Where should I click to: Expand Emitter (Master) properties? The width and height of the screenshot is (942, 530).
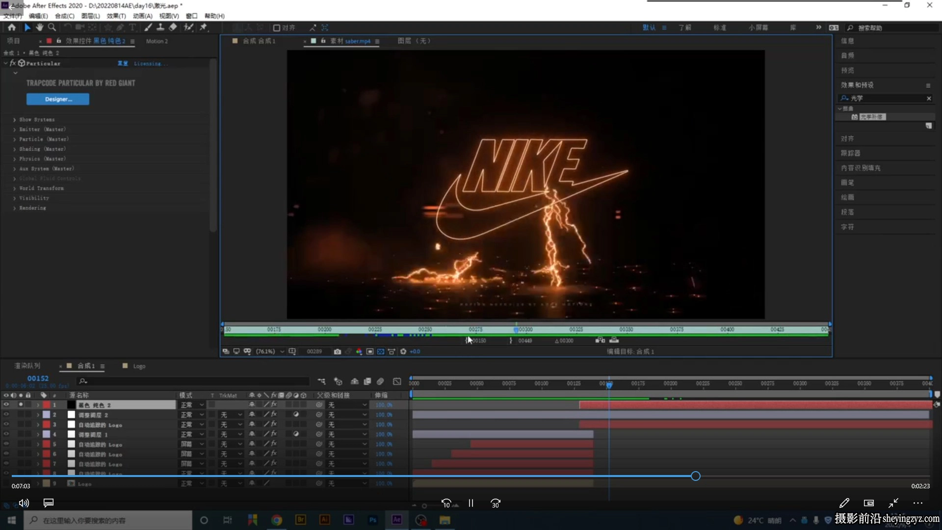(x=15, y=130)
